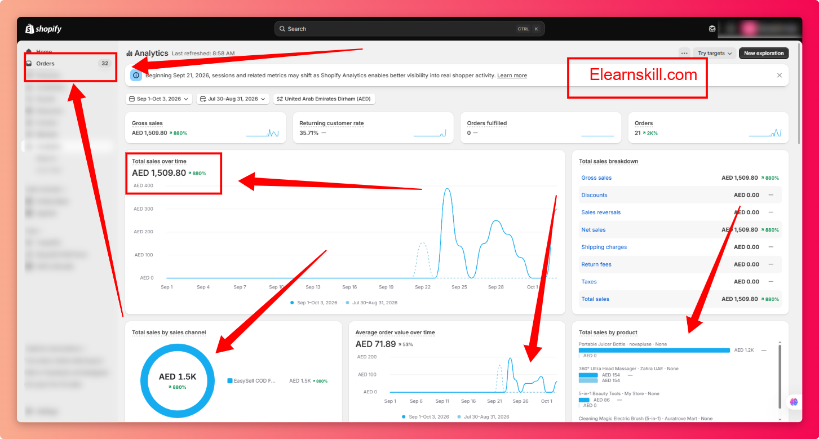Open the Total sales over time report title

(159, 162)
